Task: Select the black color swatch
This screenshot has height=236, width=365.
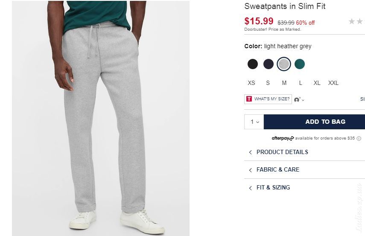Action: (x=253, y=64)
